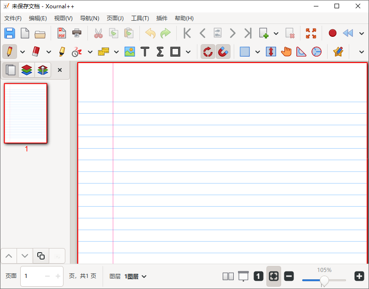Screen dimensions: 369x289
Task: Open the 工具(T) menu
Action: [140, 18]
